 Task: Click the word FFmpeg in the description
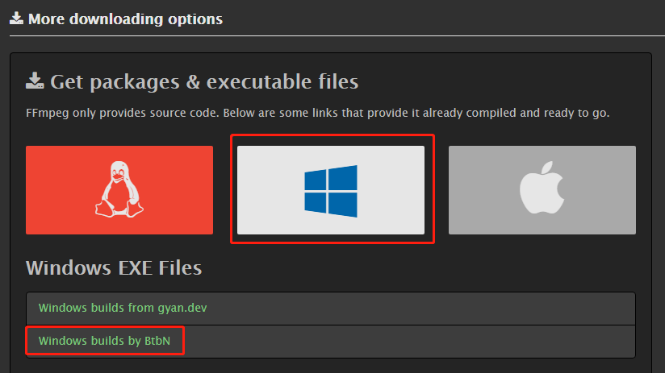pos(47,114)
